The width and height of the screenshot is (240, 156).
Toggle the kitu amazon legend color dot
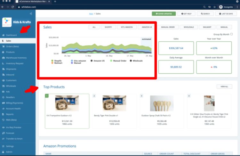pos(72,61)
